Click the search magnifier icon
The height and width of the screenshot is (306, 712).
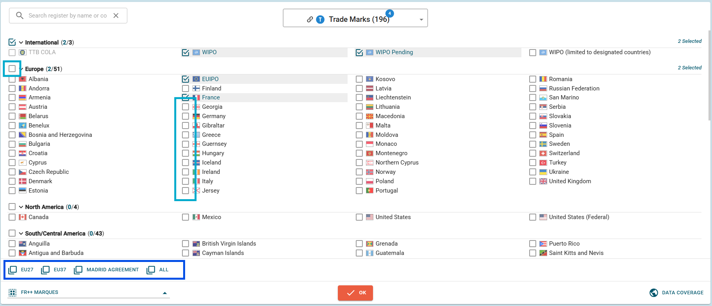[x=20, y=16]
